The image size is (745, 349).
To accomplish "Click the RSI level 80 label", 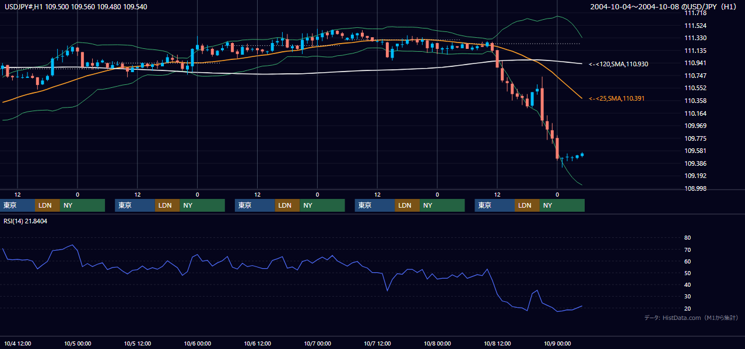I will (x=687, y=238).
